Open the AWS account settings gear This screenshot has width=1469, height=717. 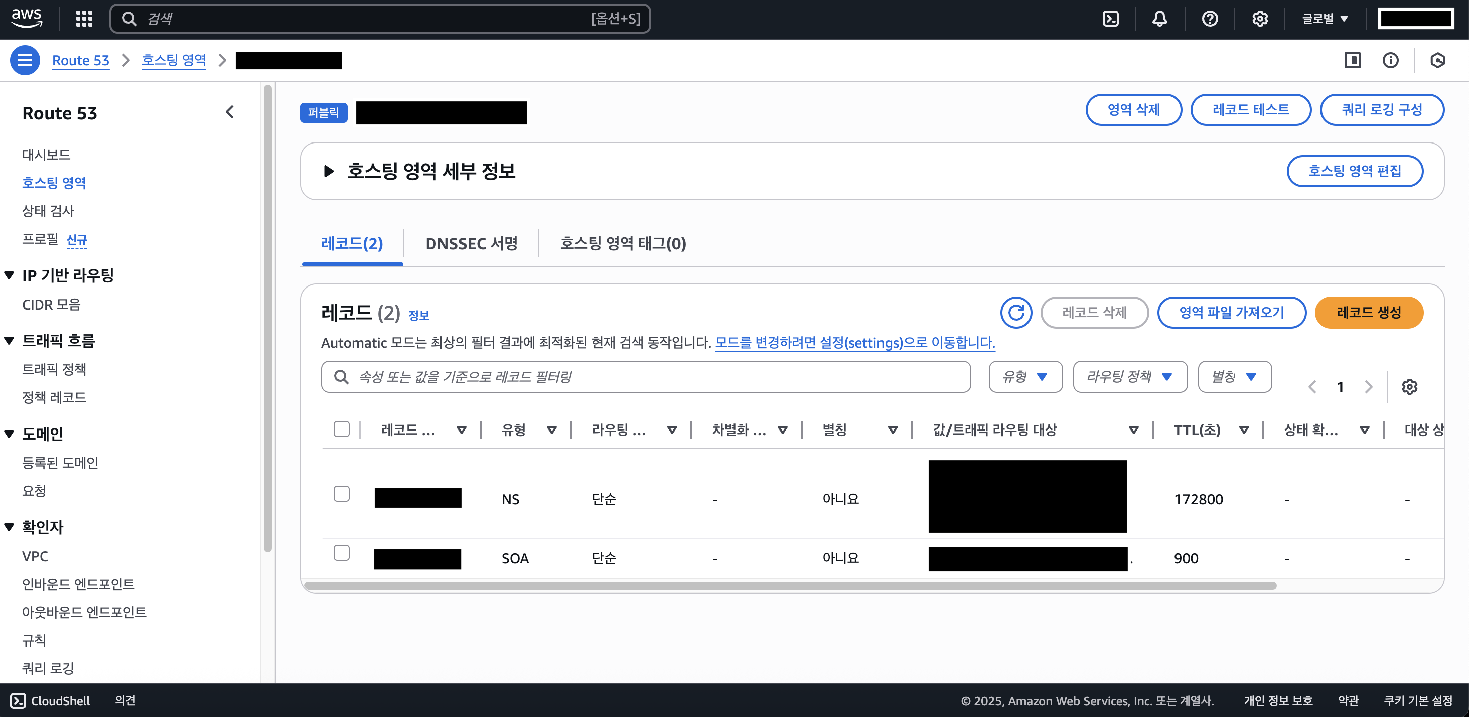(x=1260, y=18)
